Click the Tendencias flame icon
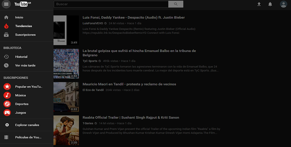This screenshot has height=147, width=291. (6, 26)
